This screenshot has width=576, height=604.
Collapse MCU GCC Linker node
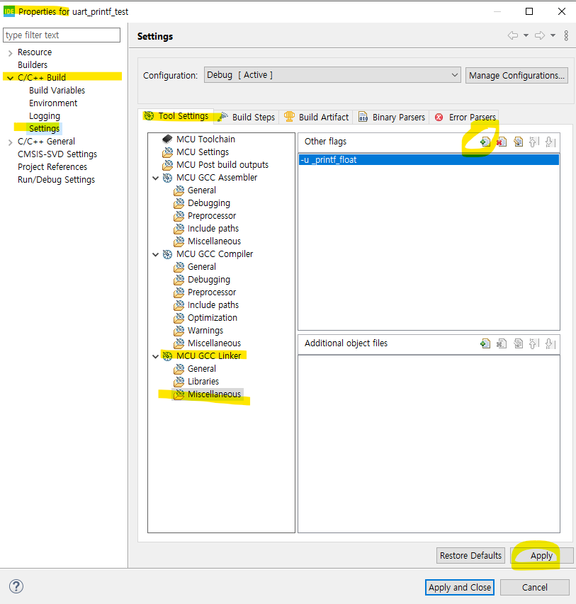tap(155, 356)
